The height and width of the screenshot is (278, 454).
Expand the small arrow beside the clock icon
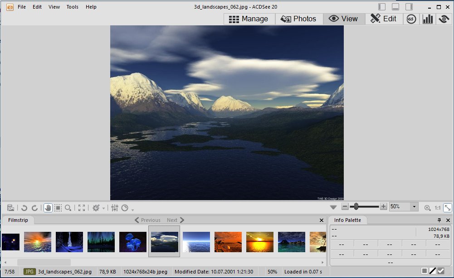132,210
